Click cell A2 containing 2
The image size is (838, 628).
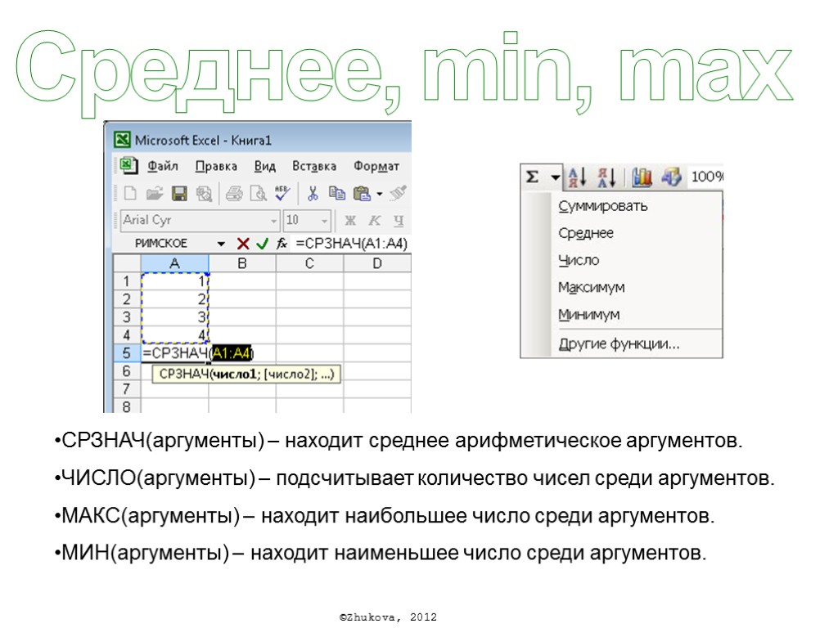[175, 299]
